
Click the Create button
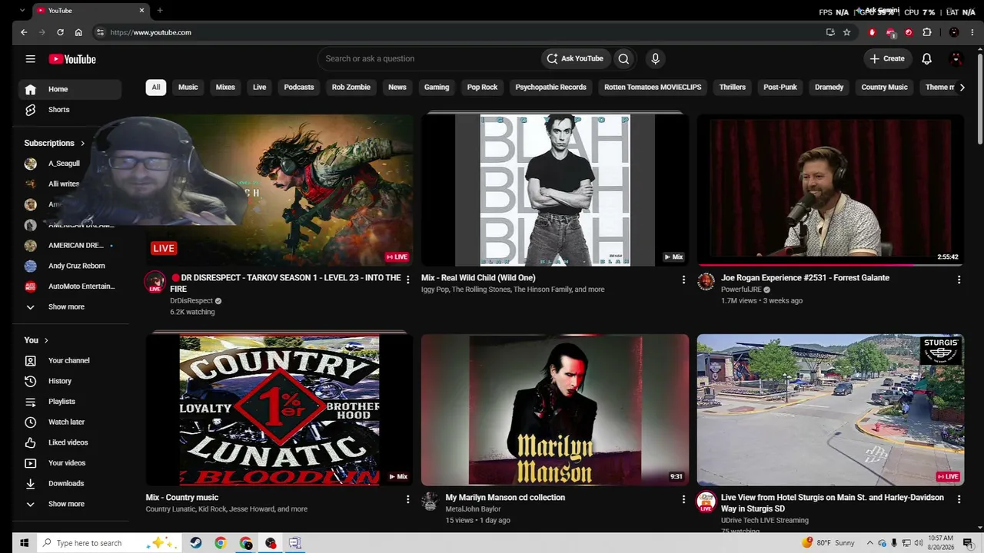(887, 58)
